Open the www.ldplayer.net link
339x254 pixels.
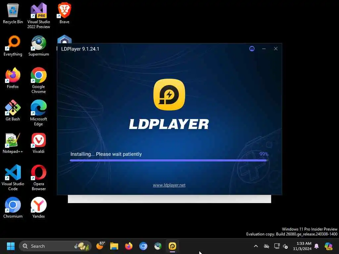[169, 185]
